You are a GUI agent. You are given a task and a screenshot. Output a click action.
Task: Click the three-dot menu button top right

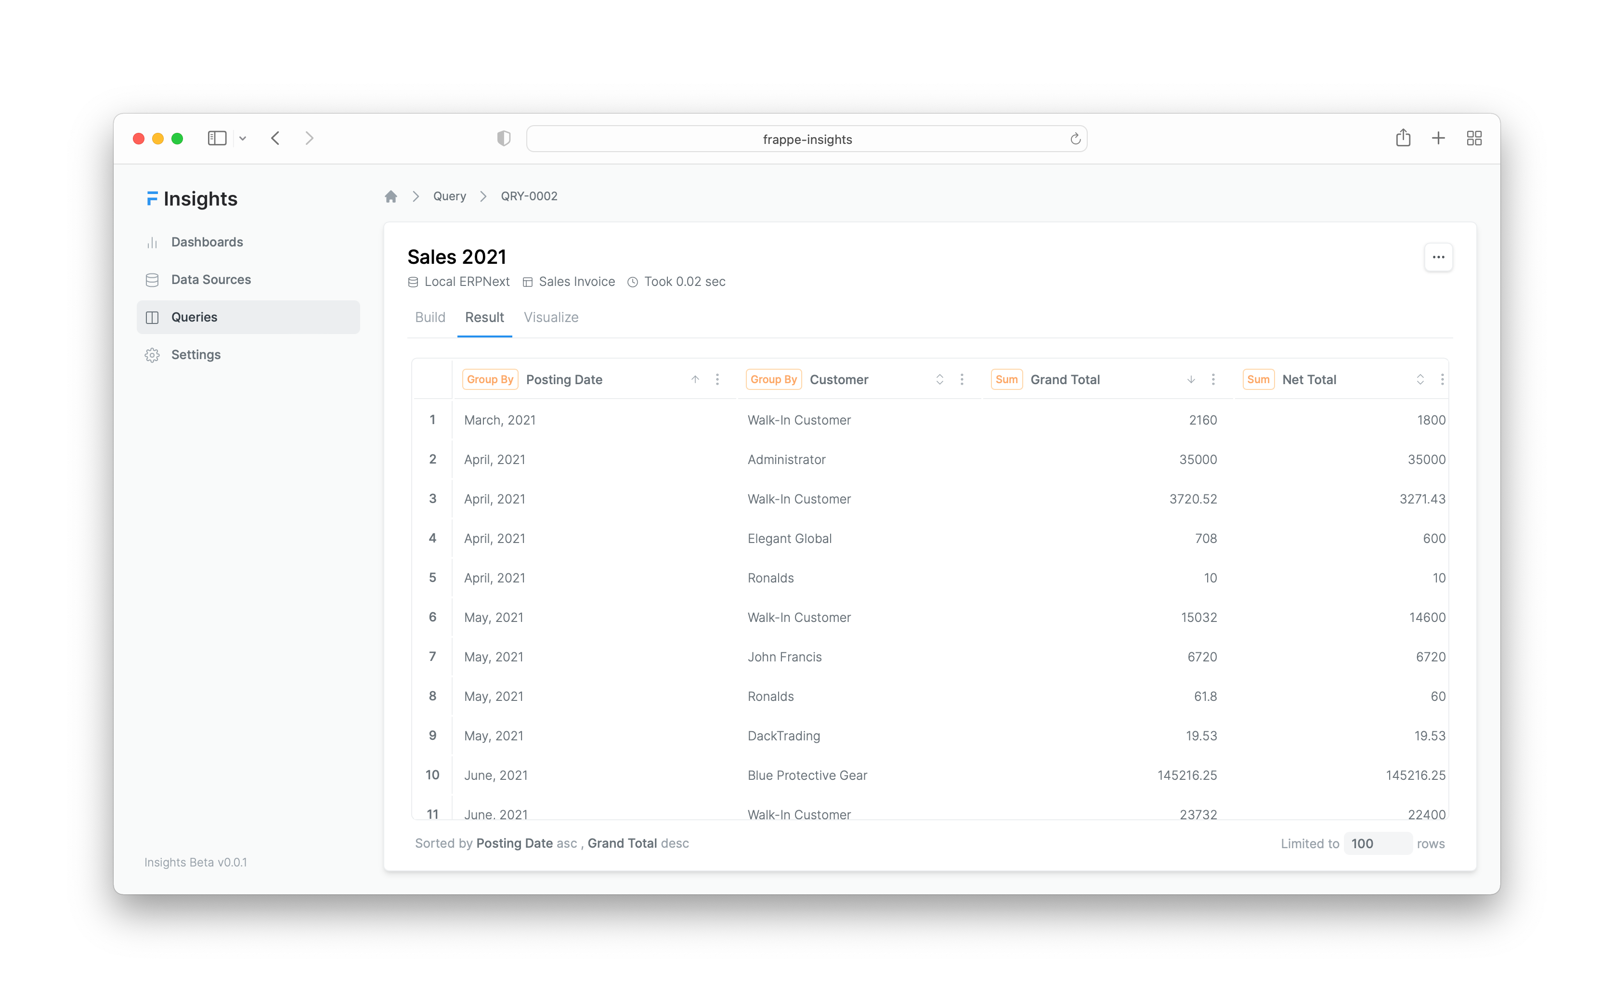click(1439, 257)
